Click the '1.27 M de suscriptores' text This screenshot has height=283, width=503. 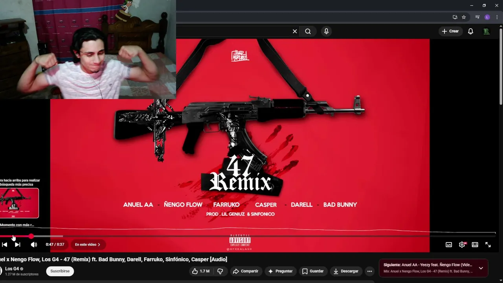tap(22, 274)
